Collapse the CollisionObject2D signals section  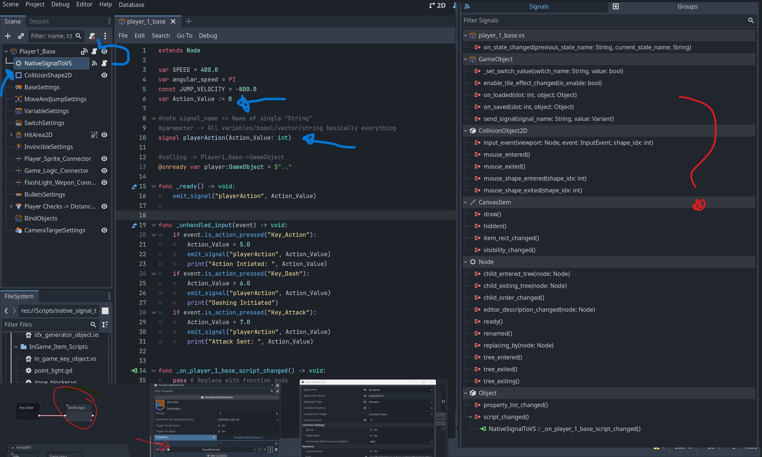(466, 131)
